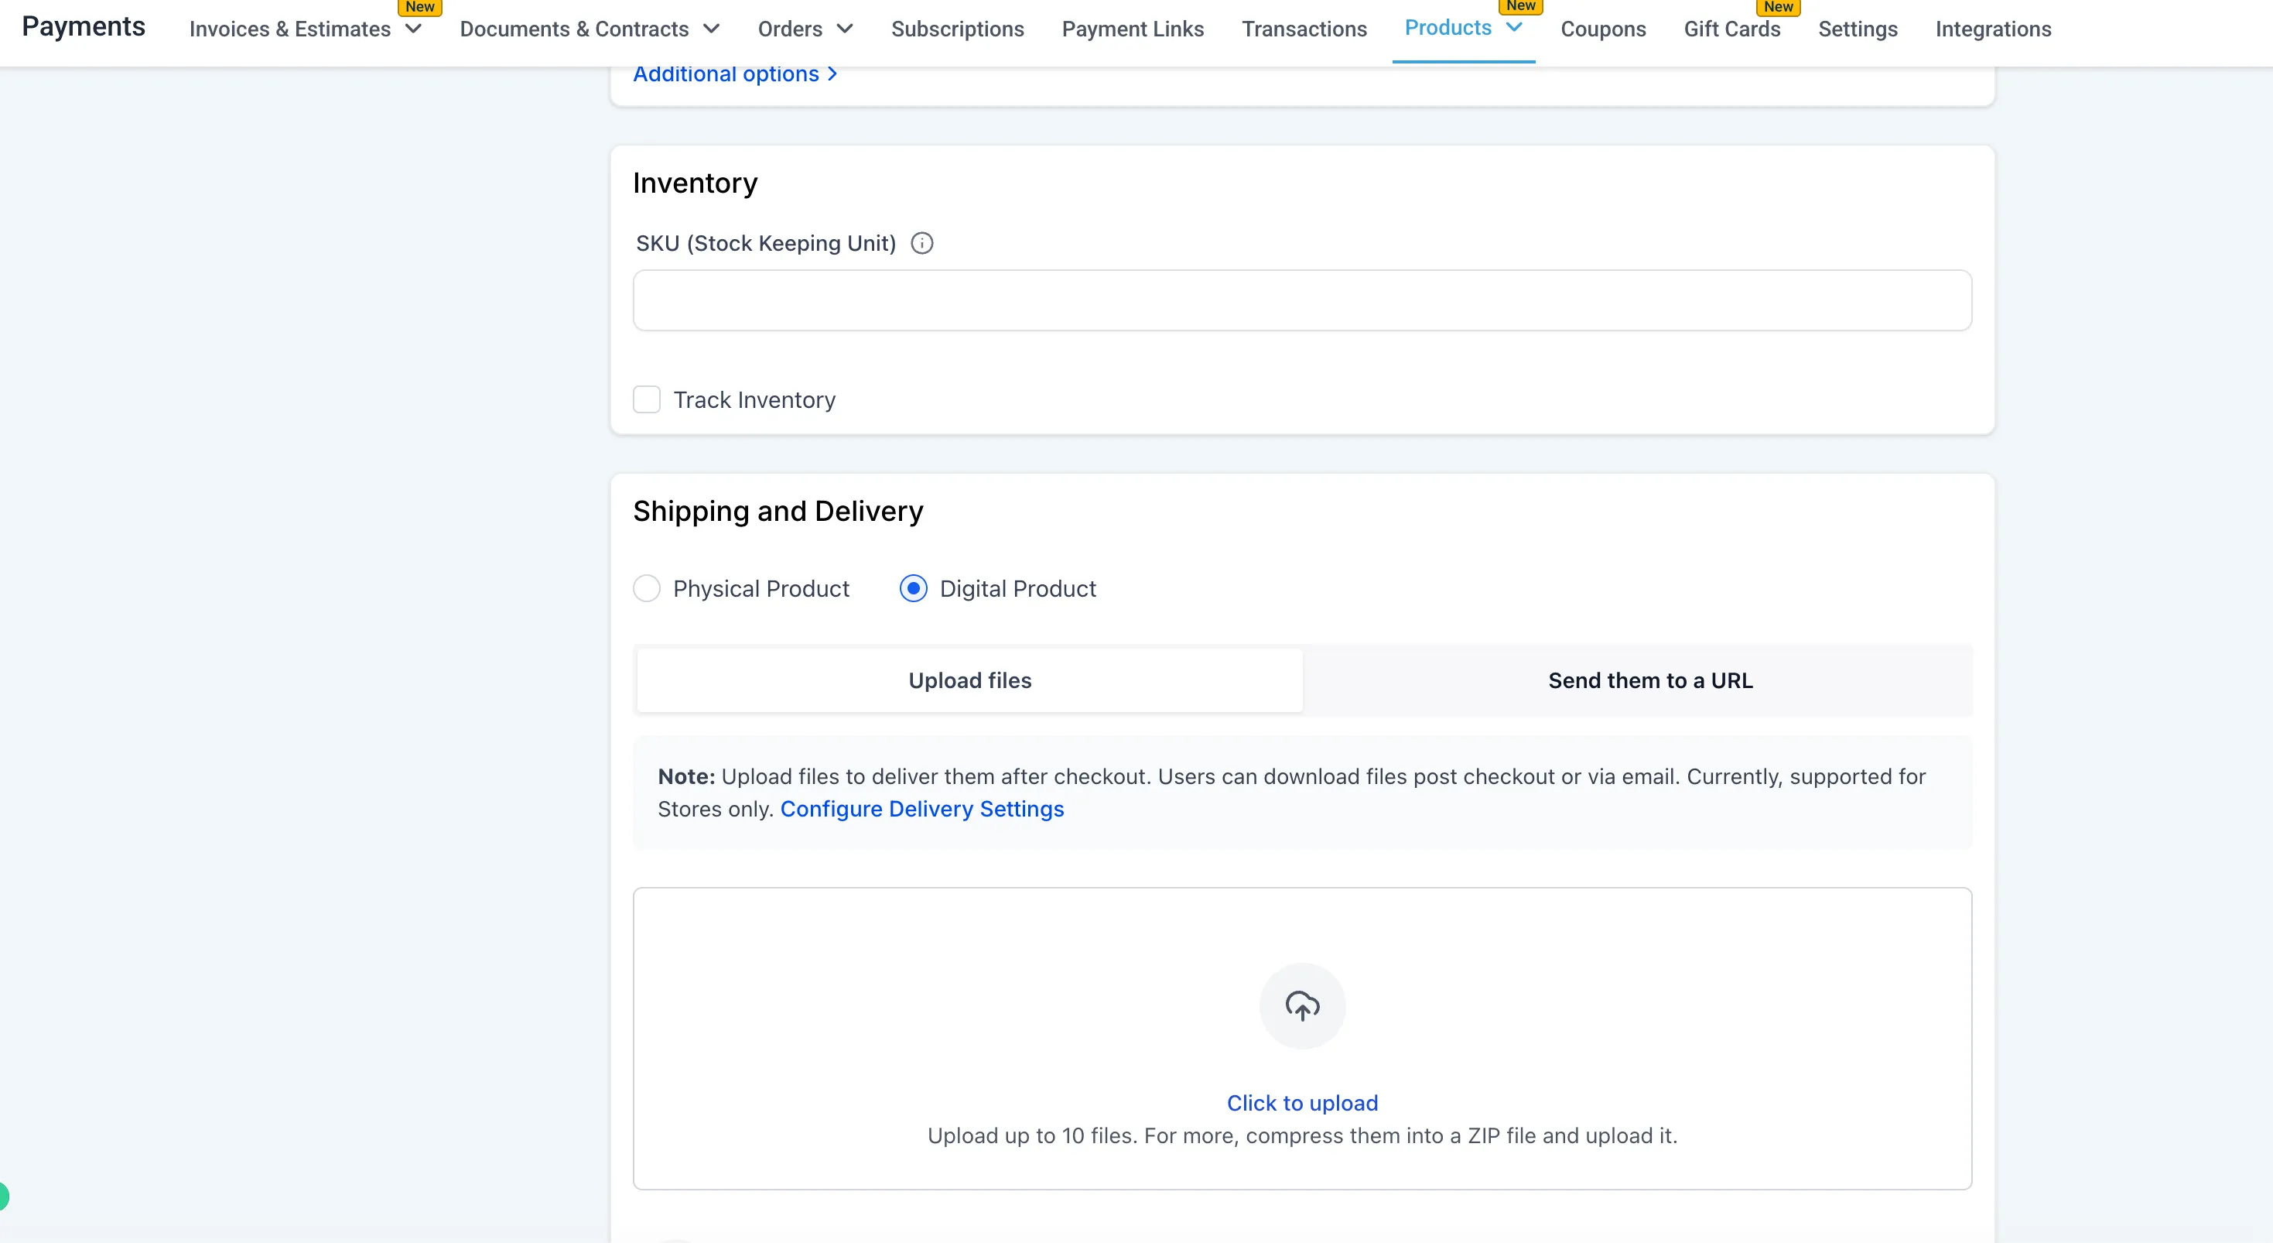Click the SKU info icon
The height and width of the screenshot is (1243, 2273).
(921, 243)
